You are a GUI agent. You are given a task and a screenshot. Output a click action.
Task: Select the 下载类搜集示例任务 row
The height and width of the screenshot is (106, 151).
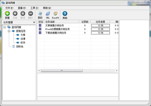[x=78, y=33]
